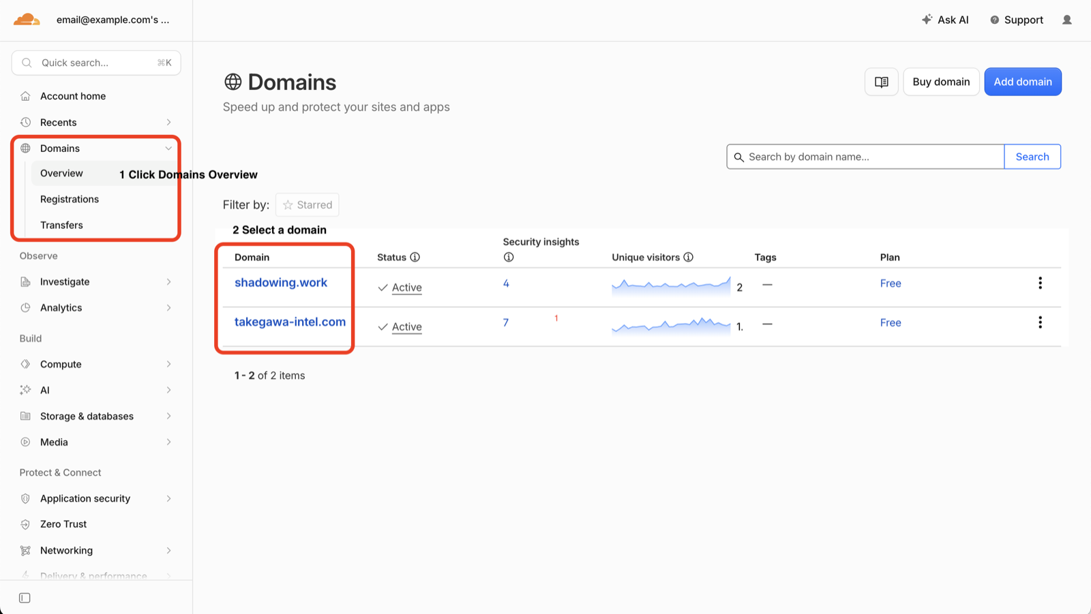Screen dimensions: 1091x614
Task: Click Active status for takegawa-intel.com
Action: [x=407, y=327]
